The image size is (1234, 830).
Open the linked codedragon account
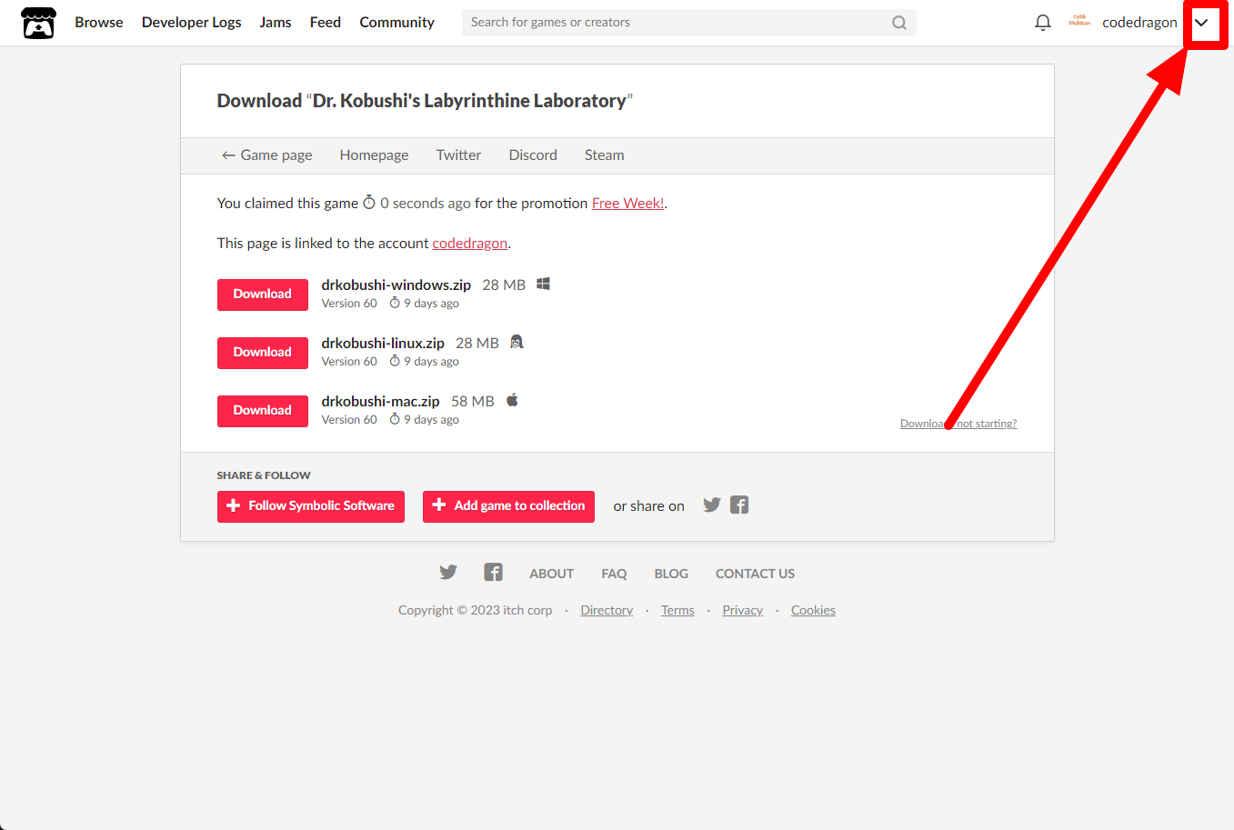469,244
